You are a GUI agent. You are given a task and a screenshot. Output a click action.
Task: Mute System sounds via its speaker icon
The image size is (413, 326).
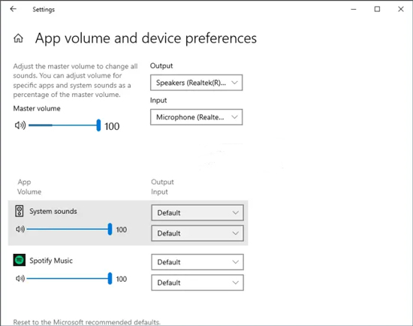20,229
